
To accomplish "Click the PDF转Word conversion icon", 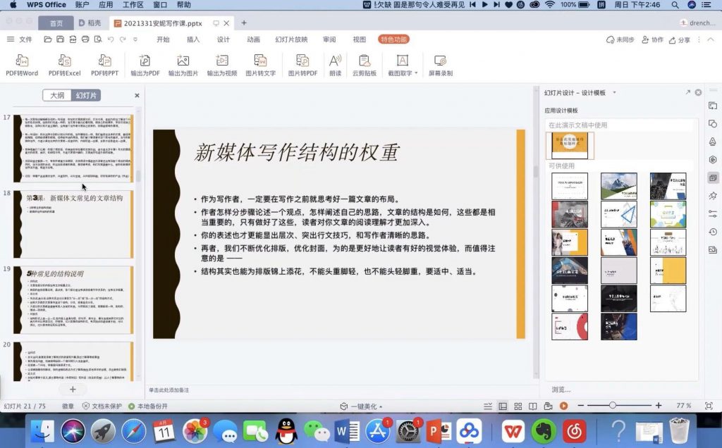I will (22, 61).
